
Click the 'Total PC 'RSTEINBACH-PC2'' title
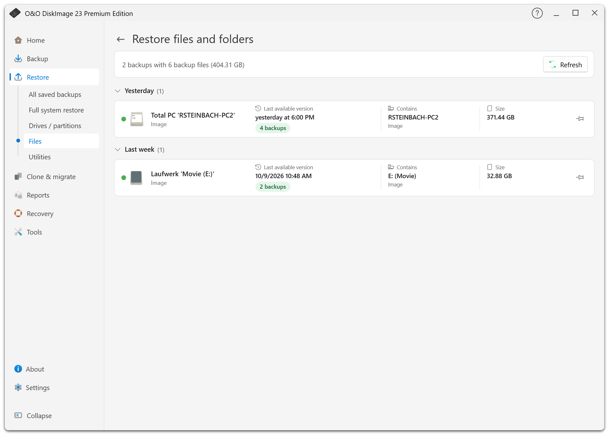pyautogui.click(x=193, y=115)
